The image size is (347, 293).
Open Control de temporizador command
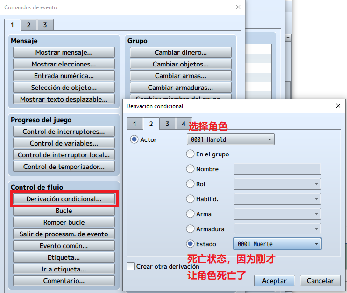coord(64,167)
